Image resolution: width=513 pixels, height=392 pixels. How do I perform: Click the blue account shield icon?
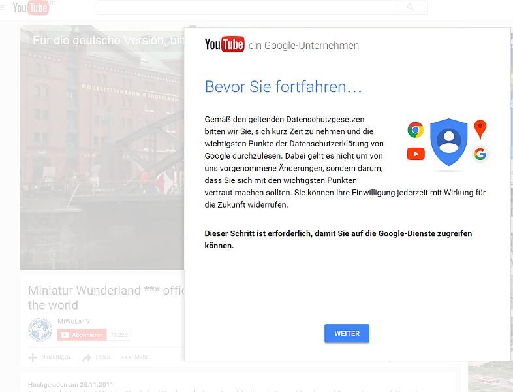pos(449,143)
